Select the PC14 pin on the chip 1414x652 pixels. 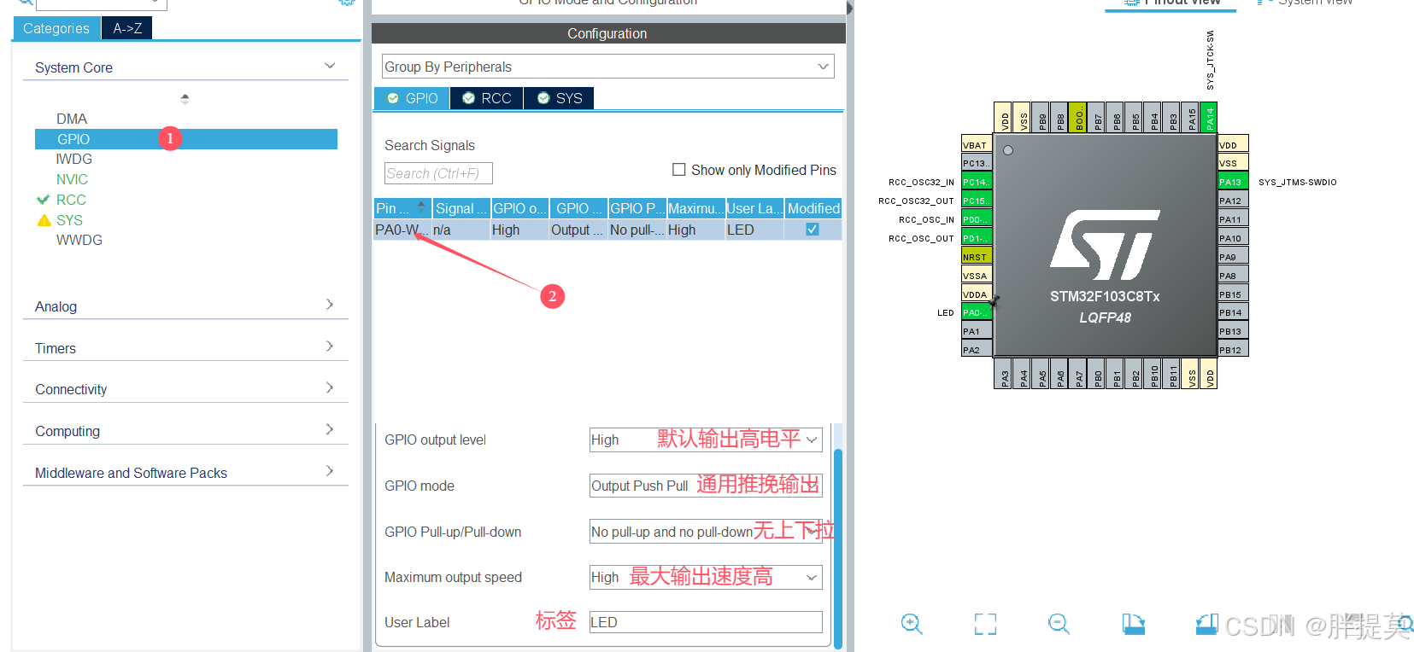click(977, 182)
